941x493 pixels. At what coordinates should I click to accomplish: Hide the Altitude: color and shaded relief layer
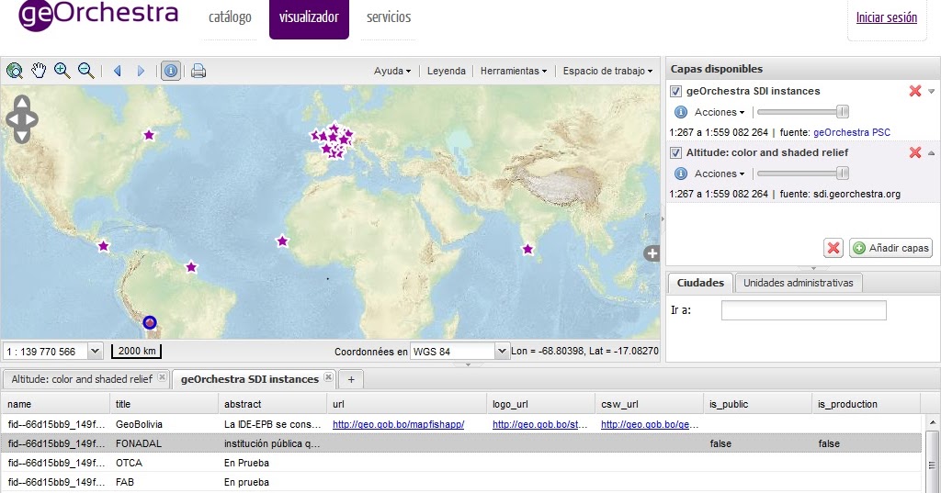676,152
